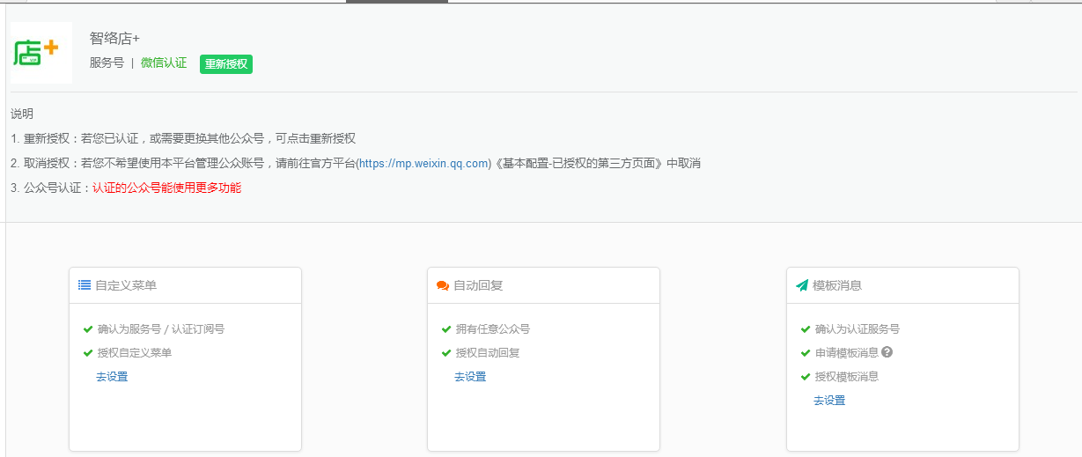Viewport: 1082px width, 457px height.
Task: Click the 微信认证 green label
Action: [164, 63]
